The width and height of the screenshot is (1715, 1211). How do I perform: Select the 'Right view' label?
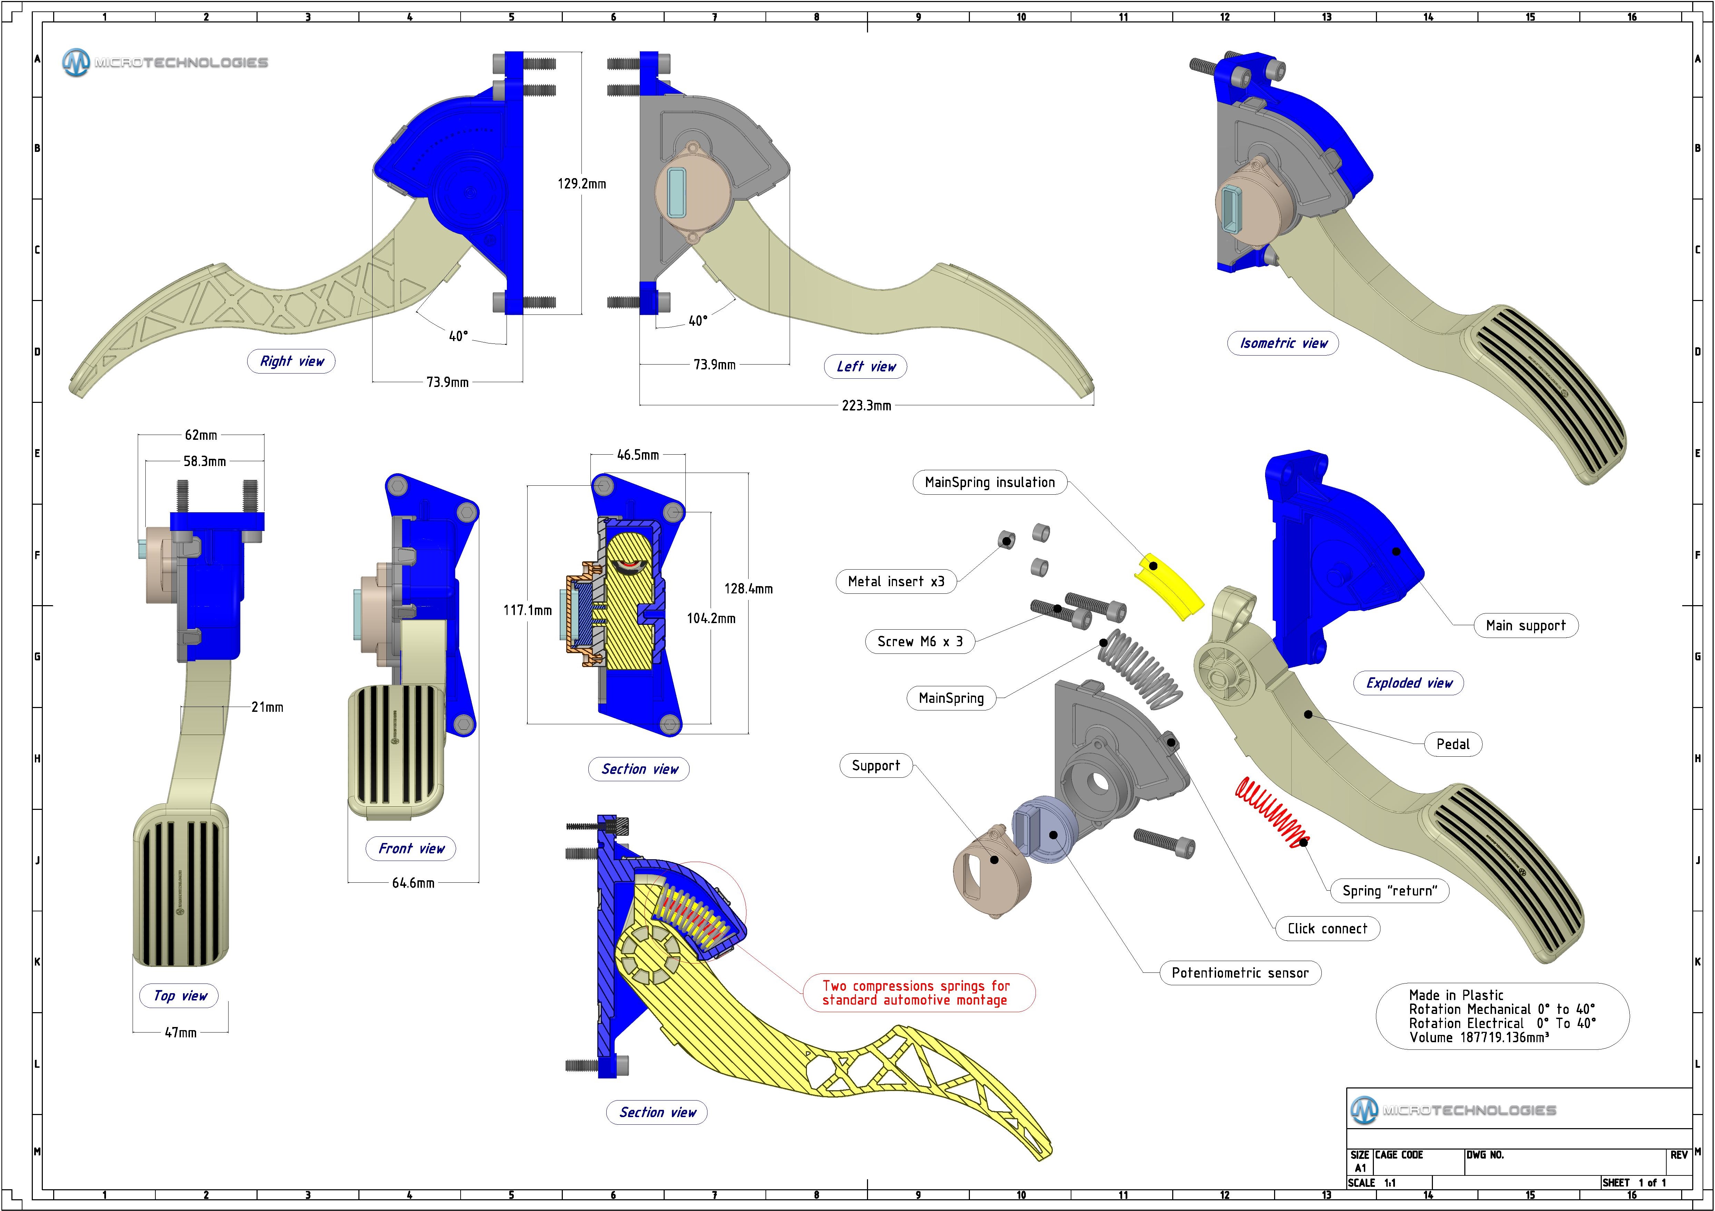pos(291,361)
